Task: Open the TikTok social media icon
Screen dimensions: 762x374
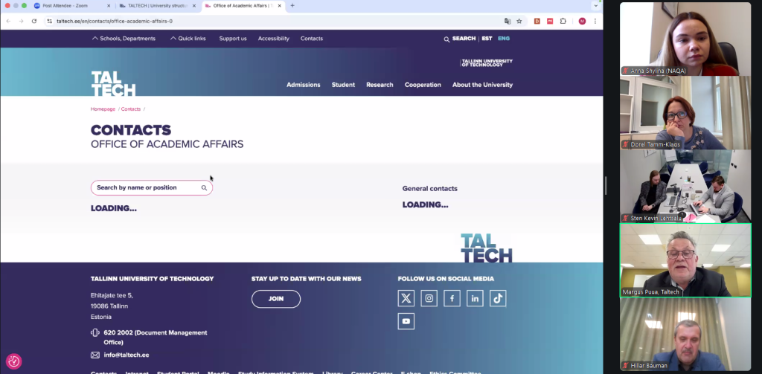Action: [498, 299]
